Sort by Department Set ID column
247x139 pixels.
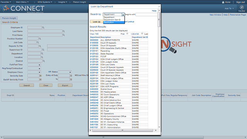140,37
